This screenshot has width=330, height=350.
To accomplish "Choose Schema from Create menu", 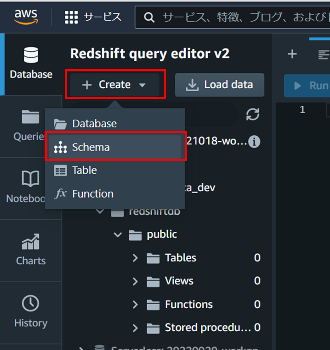I will [115, 147].
